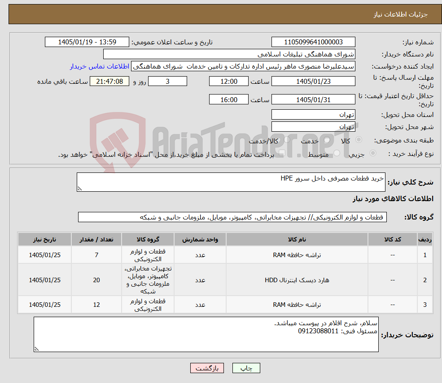Click the remaining time field 21:47:08
Screen dimensions: 442x383
(x=109, y=82)
